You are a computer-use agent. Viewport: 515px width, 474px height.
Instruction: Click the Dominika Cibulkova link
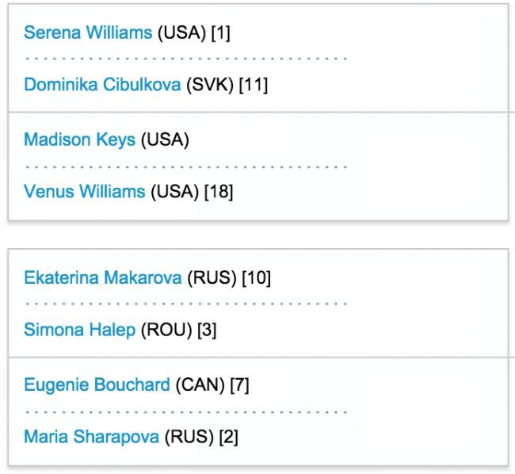click(x=102, y=85)
